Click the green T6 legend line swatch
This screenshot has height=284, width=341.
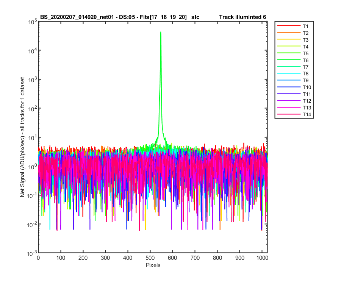(x=289, y=60)
